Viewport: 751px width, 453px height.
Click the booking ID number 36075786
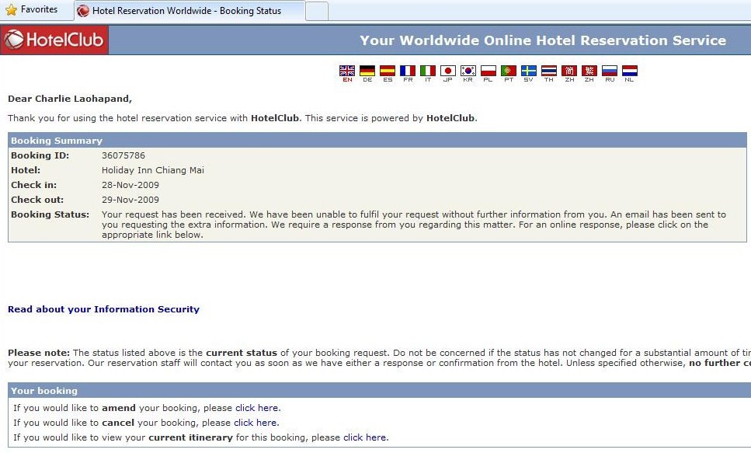(x=123, y=155)
